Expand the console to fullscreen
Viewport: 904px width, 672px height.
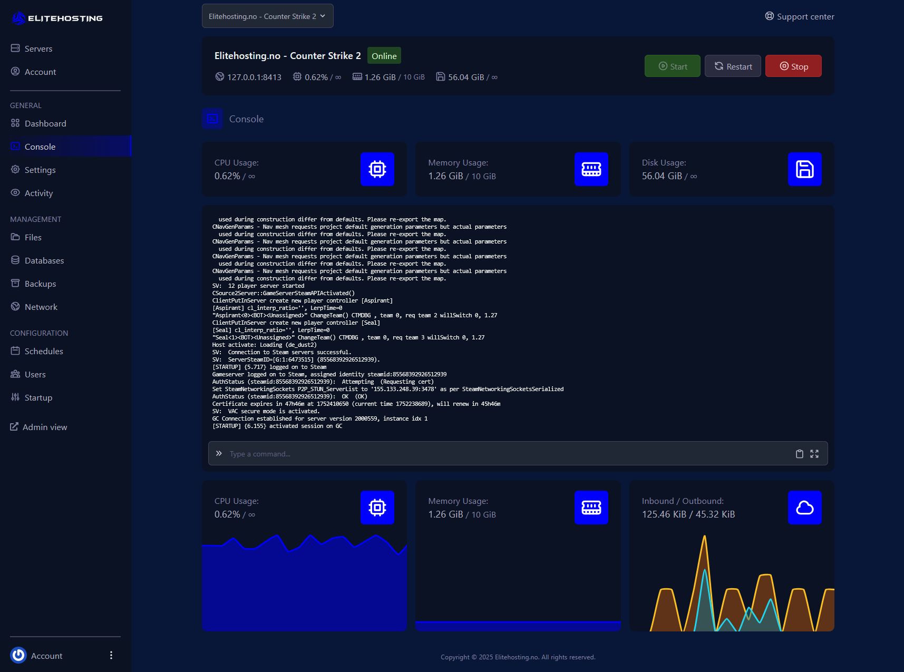(814, 453)
